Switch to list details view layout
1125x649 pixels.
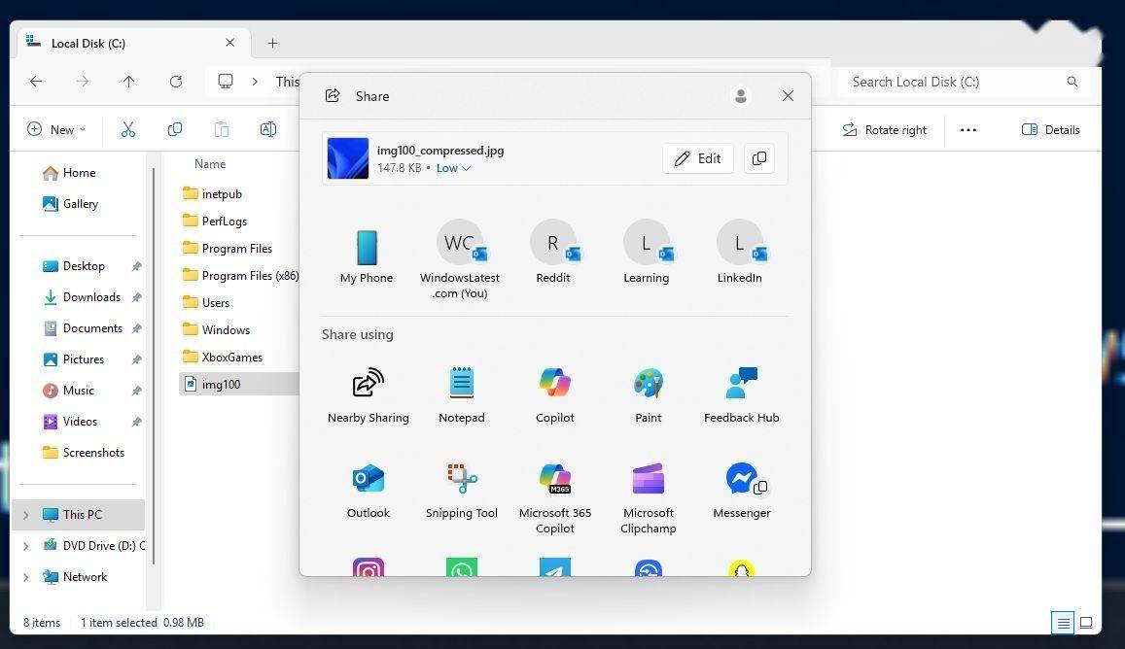click(x=1064, y=623)
